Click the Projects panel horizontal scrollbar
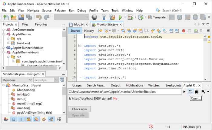 click(31, 68)
